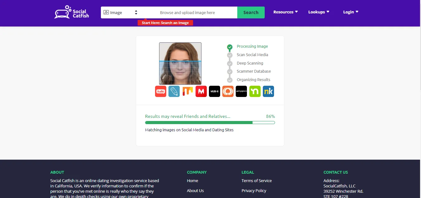Click the red M site icon
421x198 pixels.
(201, 91)
